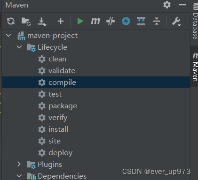Collapse the maven-project root node
Image resolution: width=198 pixels, height=180 pixels.
8,35
